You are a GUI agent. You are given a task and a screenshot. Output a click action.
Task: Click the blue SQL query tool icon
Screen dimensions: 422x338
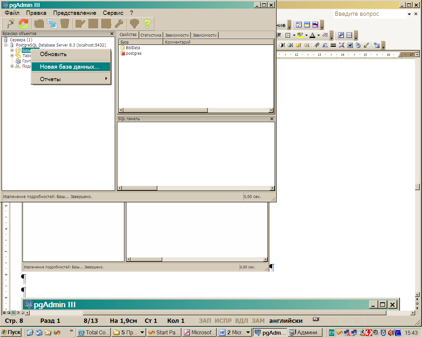point(52,24)
